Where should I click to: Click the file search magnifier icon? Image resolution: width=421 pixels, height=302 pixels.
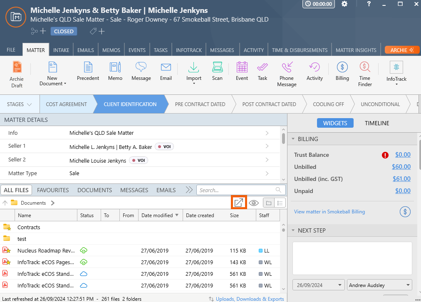(278, 190)
